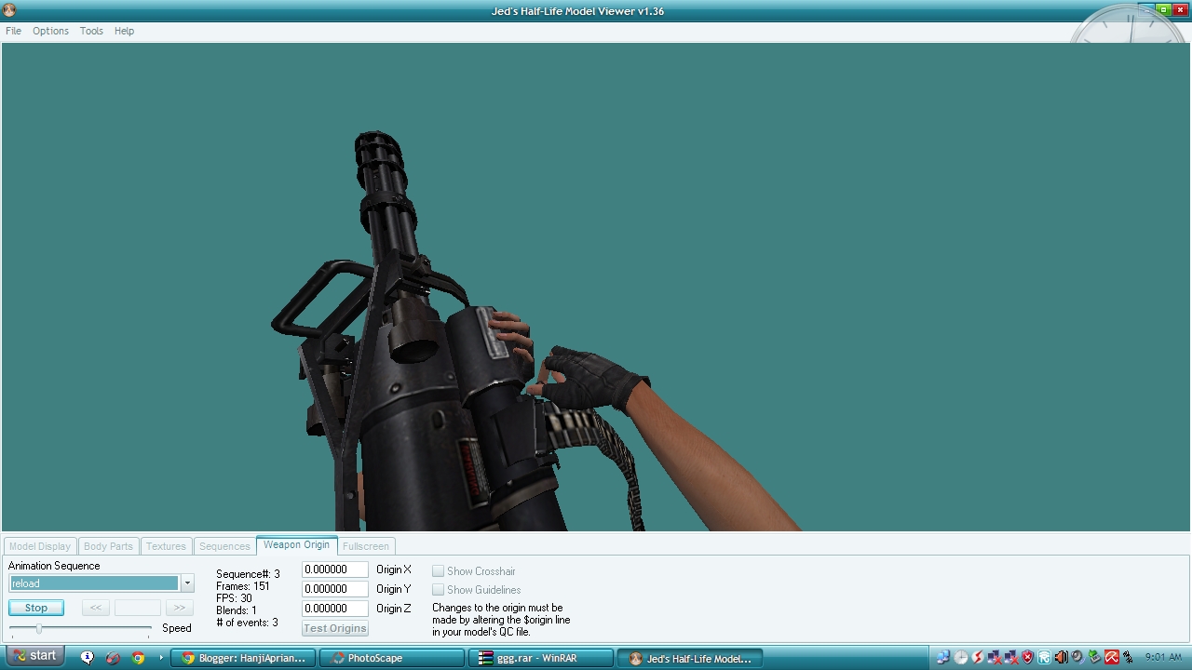Click the Origin Y value field

point(335,589)
